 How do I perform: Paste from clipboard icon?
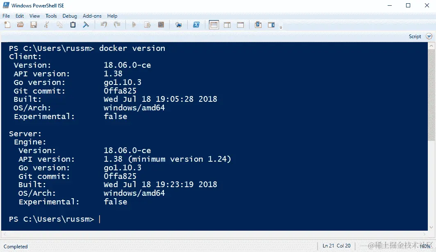click(x=73, y=25)
